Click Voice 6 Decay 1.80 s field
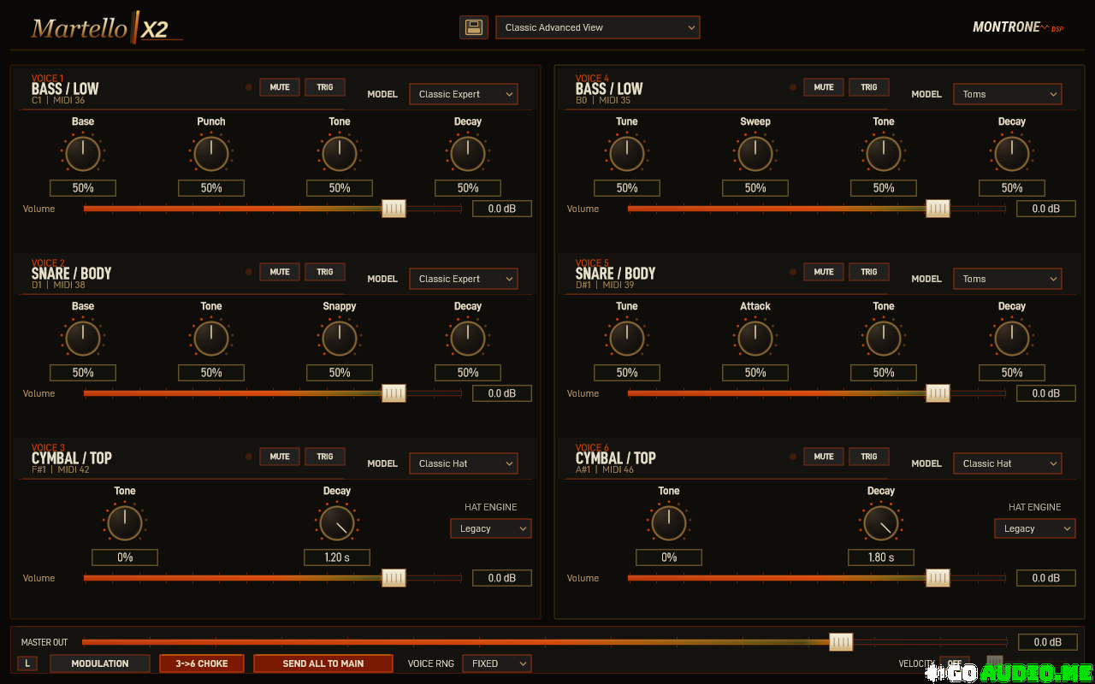1095x684 pixels. click(x=881, y=557)
